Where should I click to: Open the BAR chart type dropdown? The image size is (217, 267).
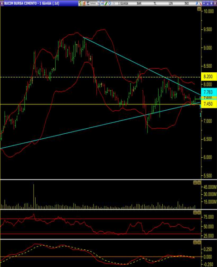(139, 3)
